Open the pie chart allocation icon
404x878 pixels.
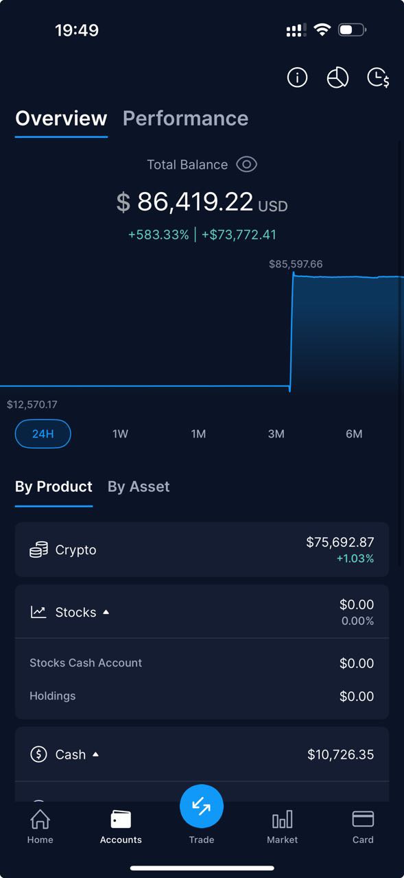click(337, 78)
